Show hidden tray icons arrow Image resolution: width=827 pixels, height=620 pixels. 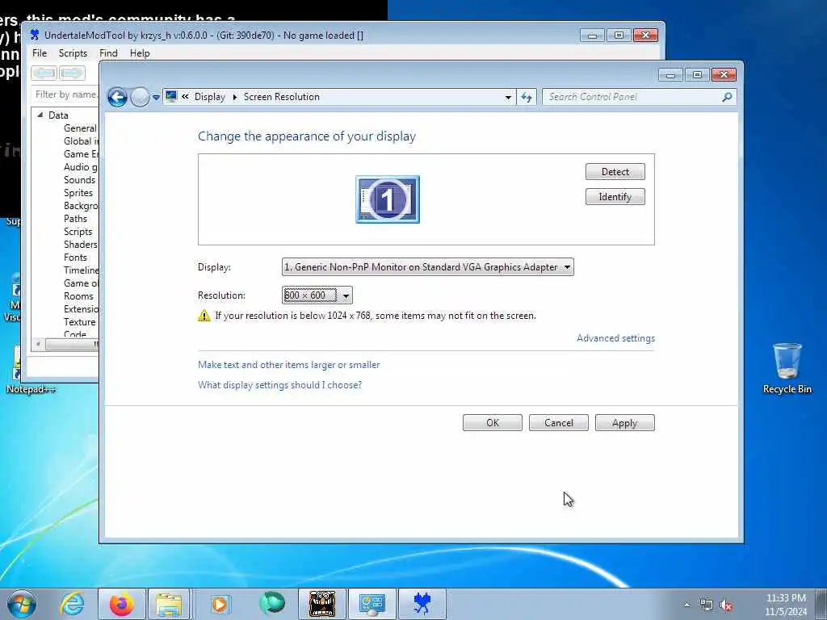point(686,605)
